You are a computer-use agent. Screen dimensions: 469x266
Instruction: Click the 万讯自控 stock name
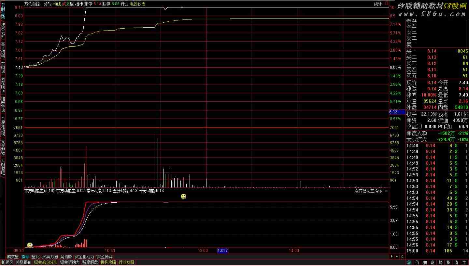[x=32, y=4]
